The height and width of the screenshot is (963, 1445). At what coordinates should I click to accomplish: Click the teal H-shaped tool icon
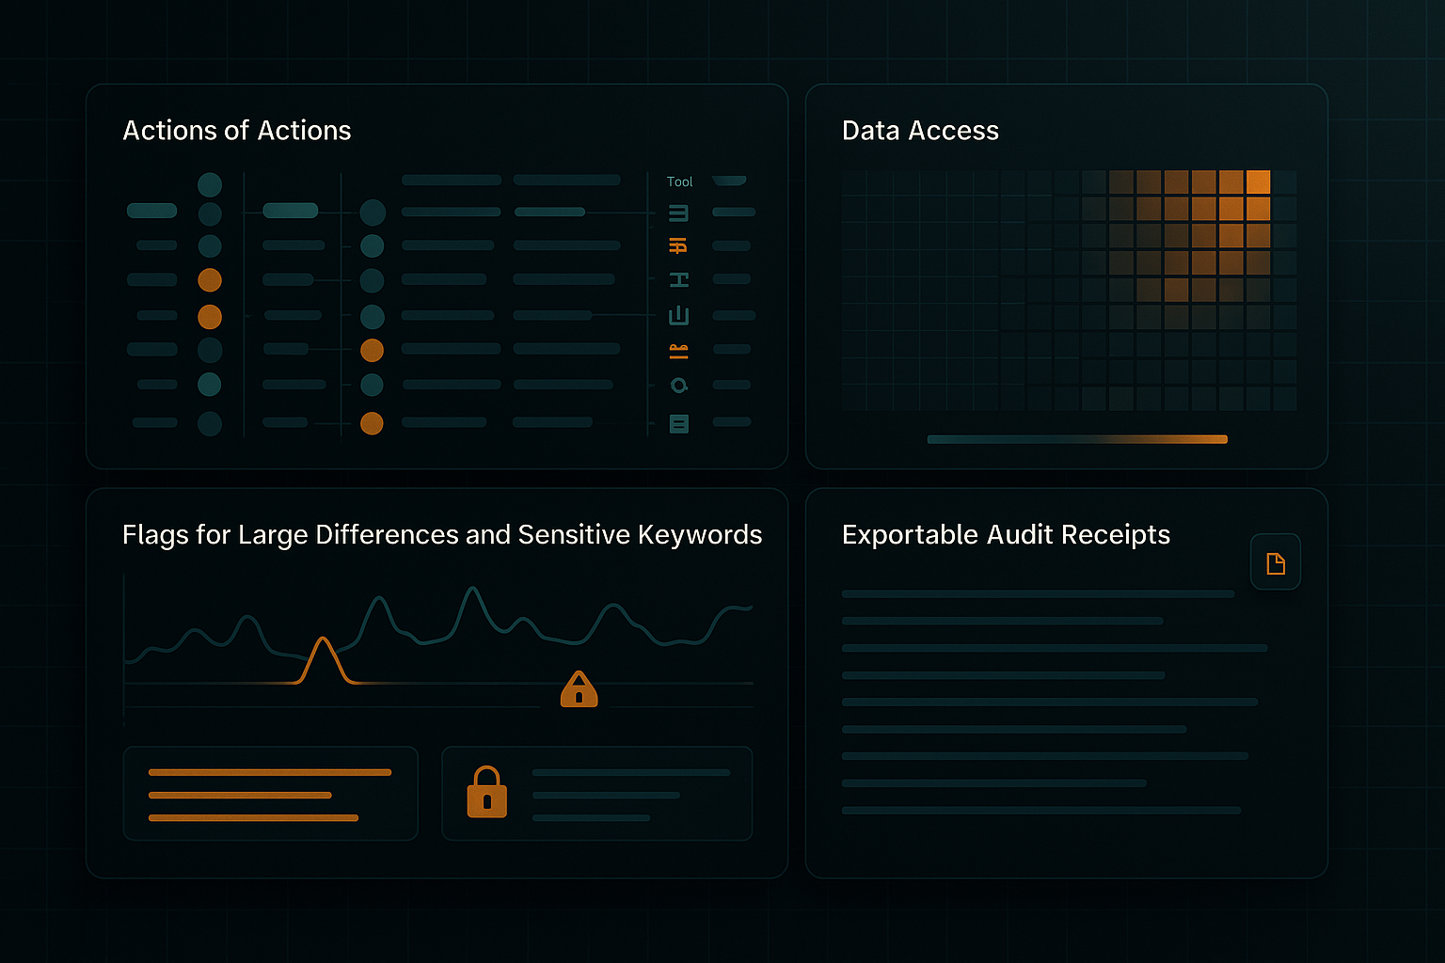point(678,280)
